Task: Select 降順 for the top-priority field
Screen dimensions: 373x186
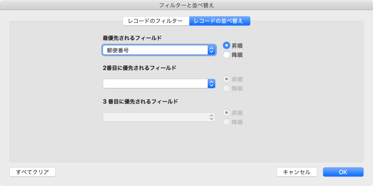Action: [x=227, y=55]
